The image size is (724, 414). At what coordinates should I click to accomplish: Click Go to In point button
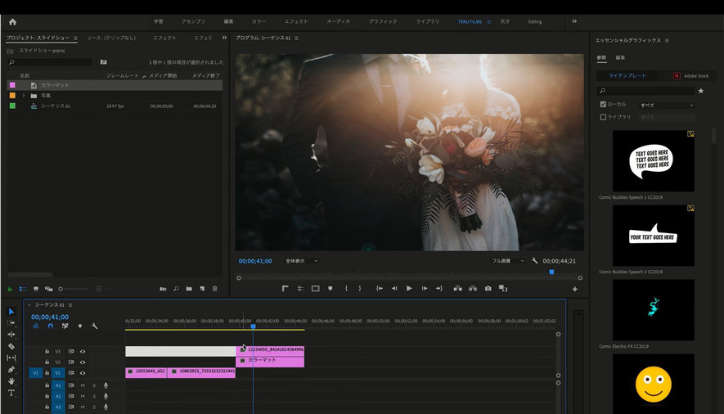(379, 289)
